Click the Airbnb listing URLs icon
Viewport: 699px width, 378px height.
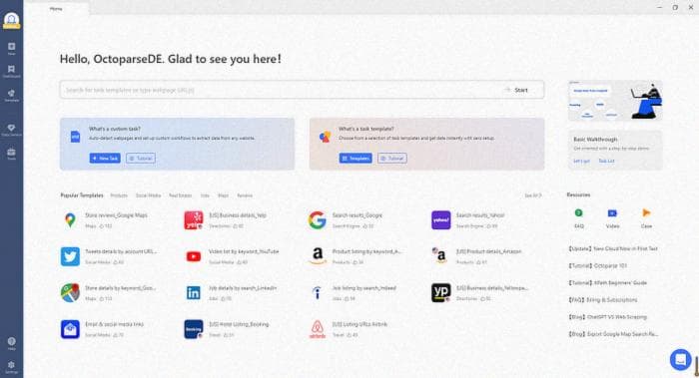tap(318, 329)
